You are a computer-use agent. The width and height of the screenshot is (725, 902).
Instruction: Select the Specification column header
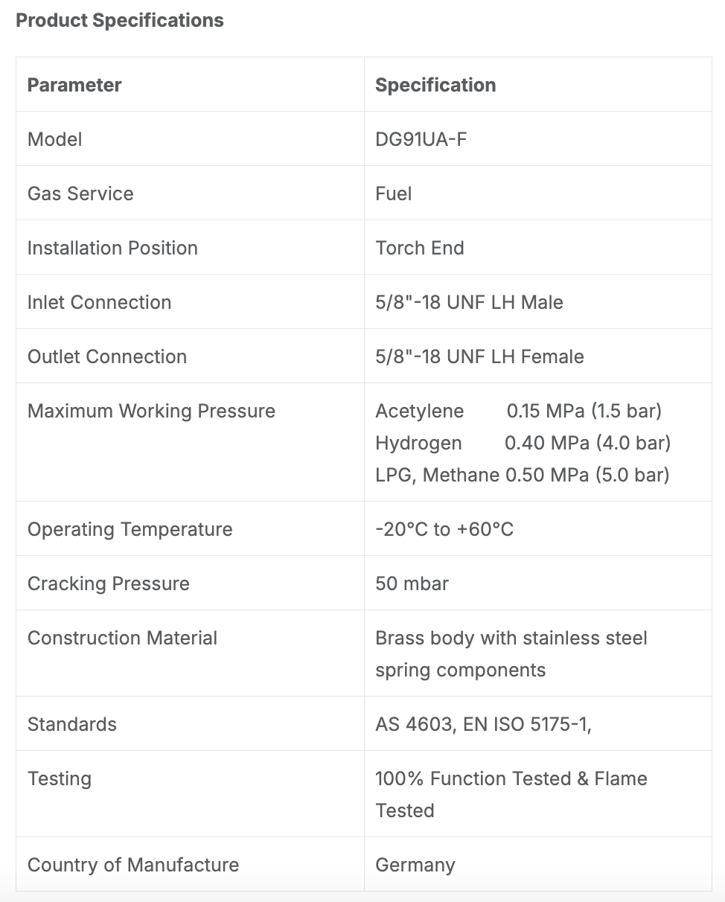tap(435, 85)
